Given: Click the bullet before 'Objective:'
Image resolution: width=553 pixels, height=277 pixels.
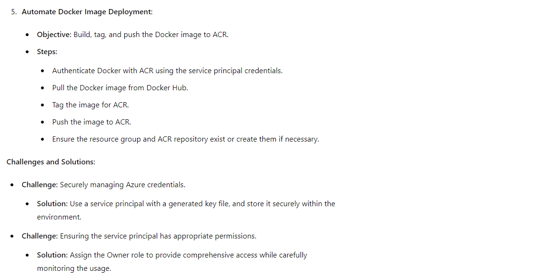Looking at the screenshot, I should coord(28,35).
